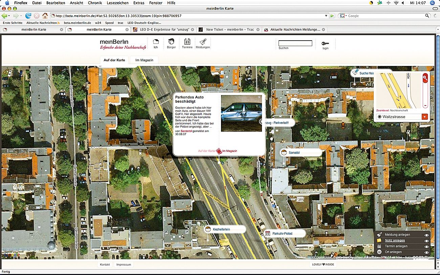Click the login key icon
The height and width of the screenshot is (275, 440).
pos(325,43)
